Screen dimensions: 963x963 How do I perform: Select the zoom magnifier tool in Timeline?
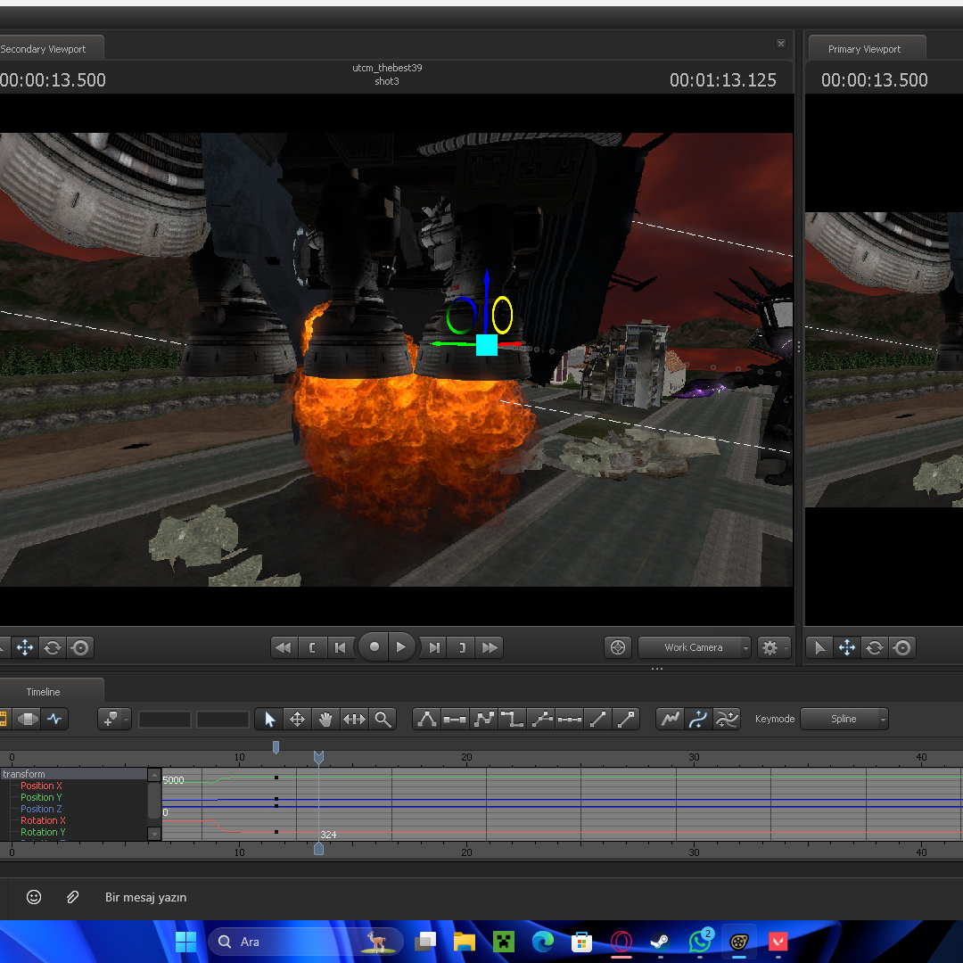coord(383,719)
